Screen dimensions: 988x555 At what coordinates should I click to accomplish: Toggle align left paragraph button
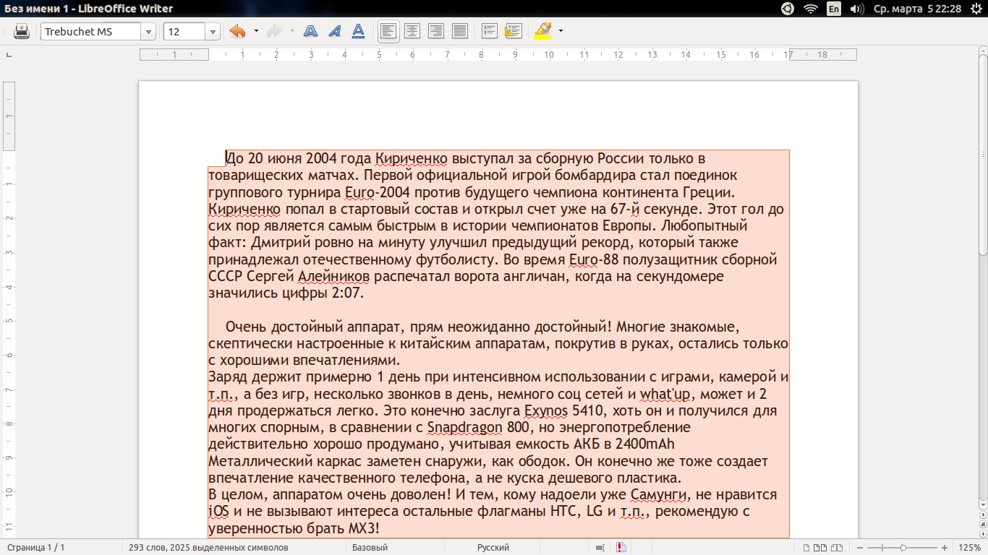click(x=388, y=31)
